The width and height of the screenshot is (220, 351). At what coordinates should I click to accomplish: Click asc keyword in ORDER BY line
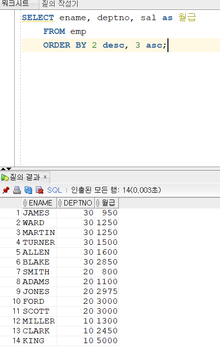tap(154, 45)
